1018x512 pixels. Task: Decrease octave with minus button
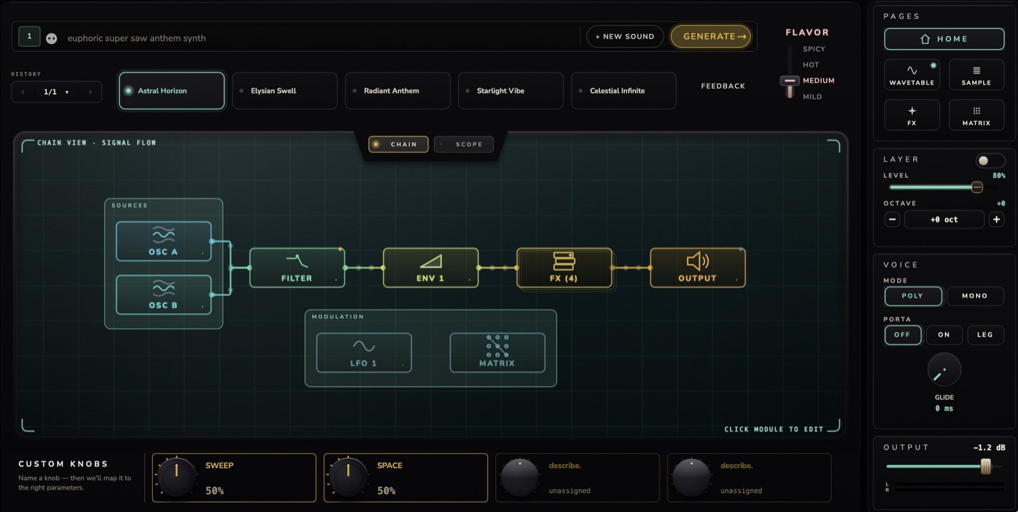[893, 219]
